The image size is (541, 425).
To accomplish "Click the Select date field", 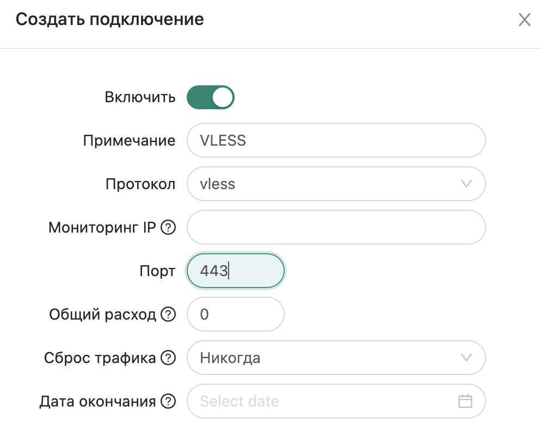I will click(x=299, y=401).
